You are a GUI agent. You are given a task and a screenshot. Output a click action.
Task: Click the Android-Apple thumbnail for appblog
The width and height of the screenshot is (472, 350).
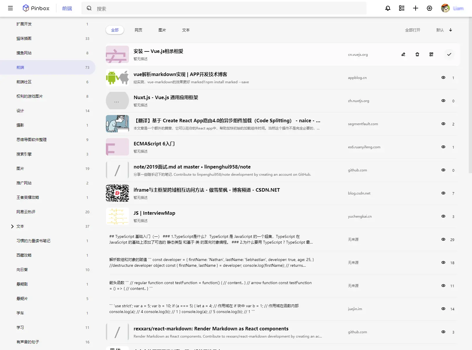(117, 77)
